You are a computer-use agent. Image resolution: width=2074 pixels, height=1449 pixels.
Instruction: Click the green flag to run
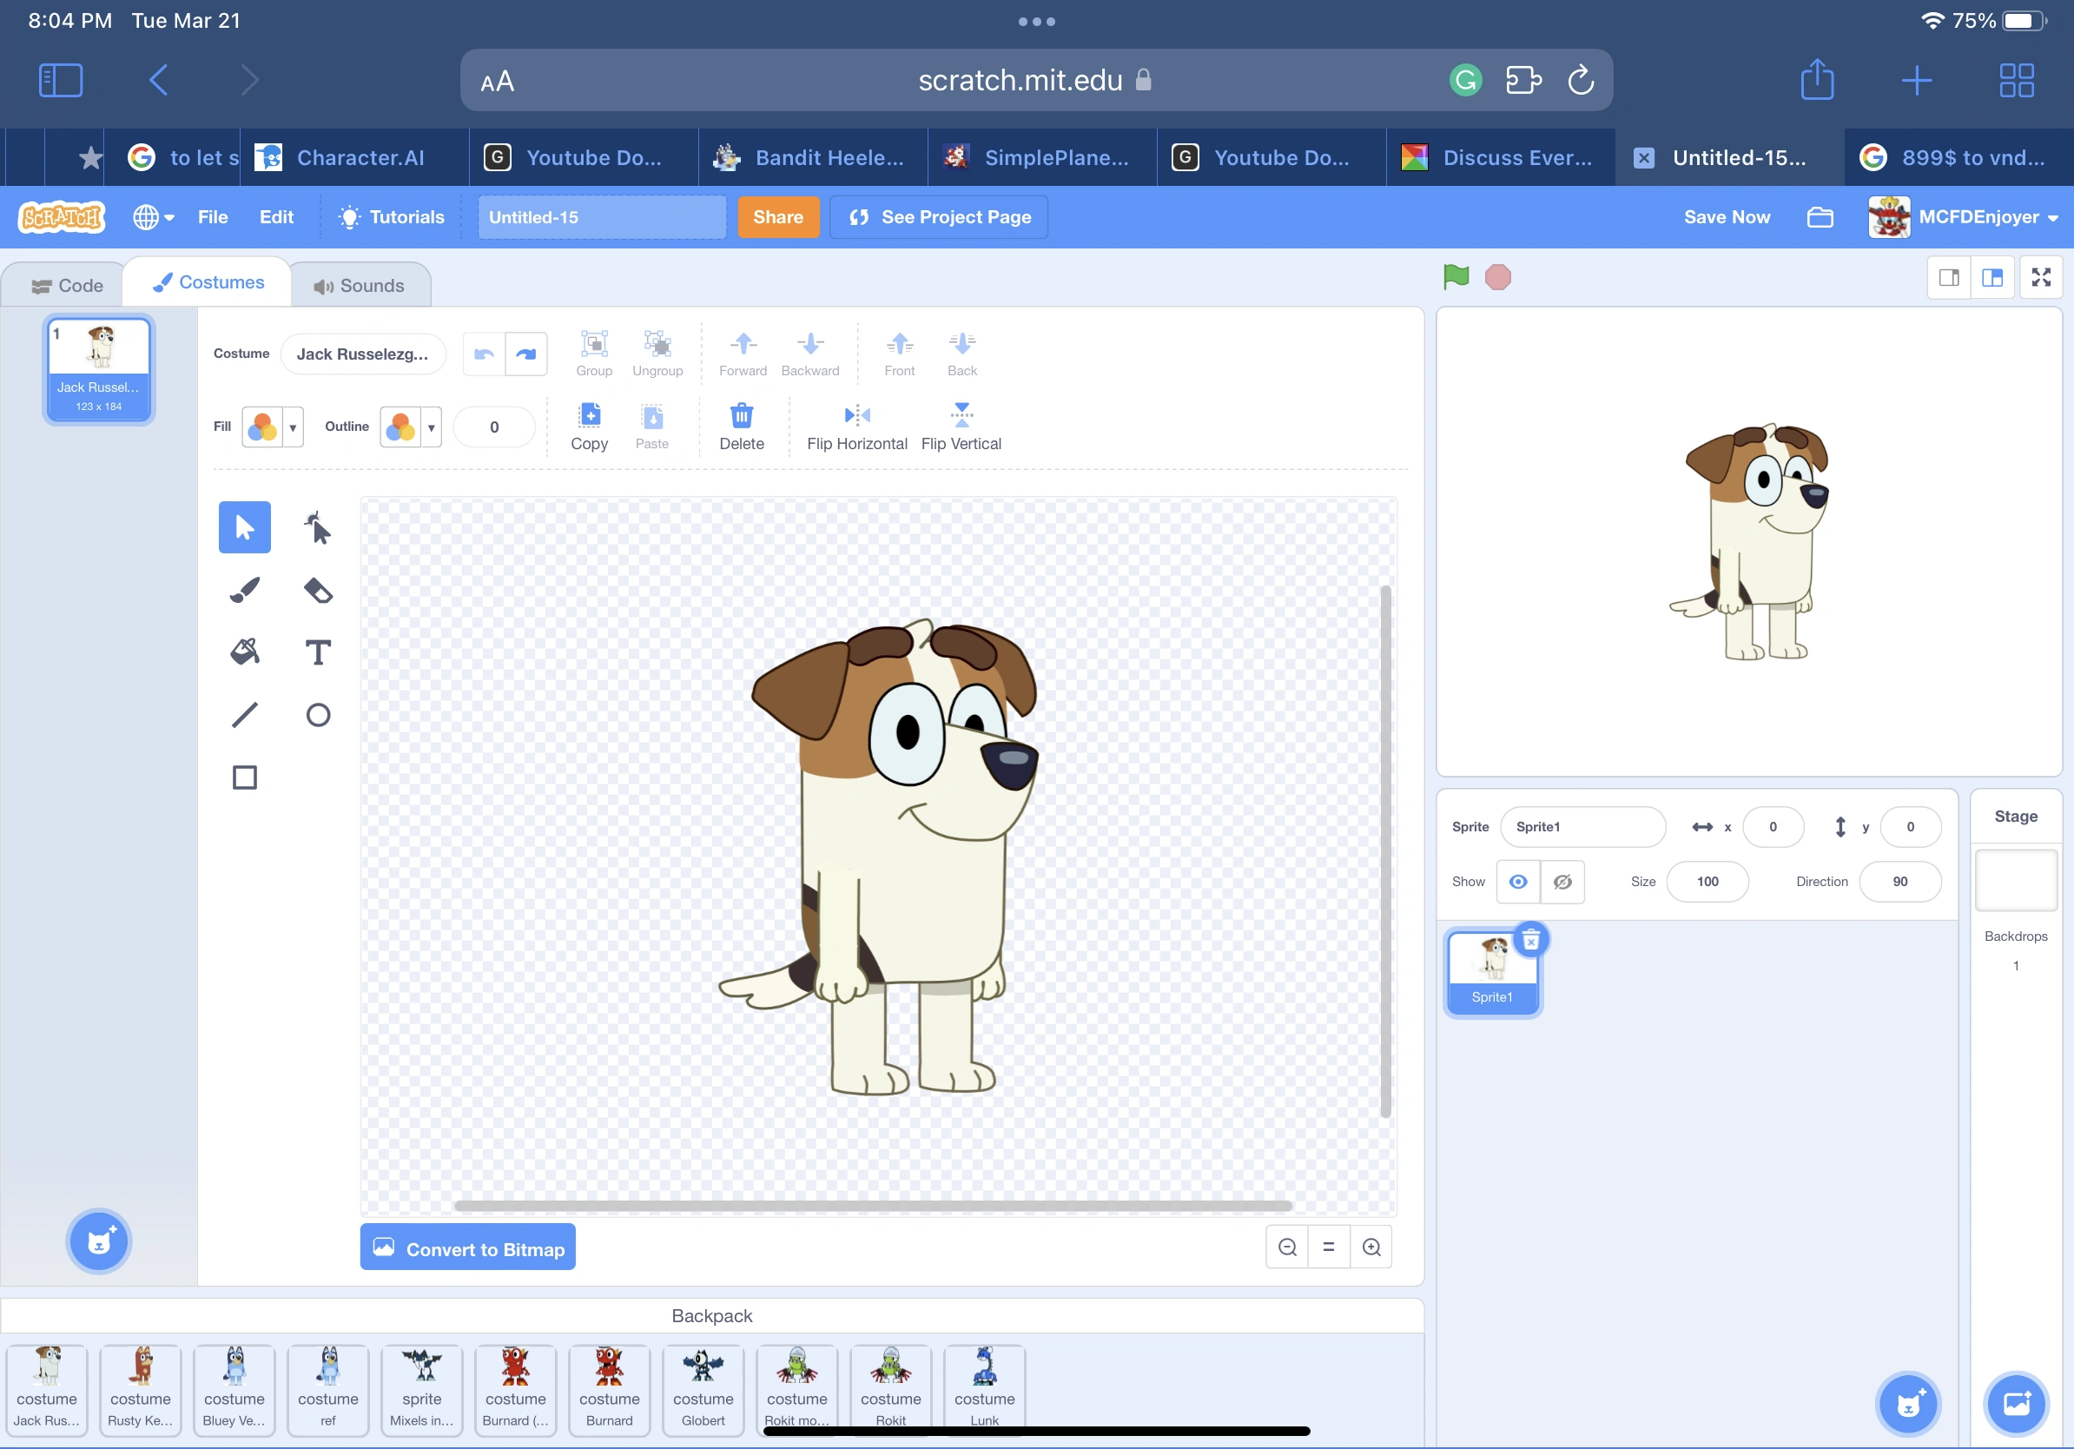coord(1456,276)
